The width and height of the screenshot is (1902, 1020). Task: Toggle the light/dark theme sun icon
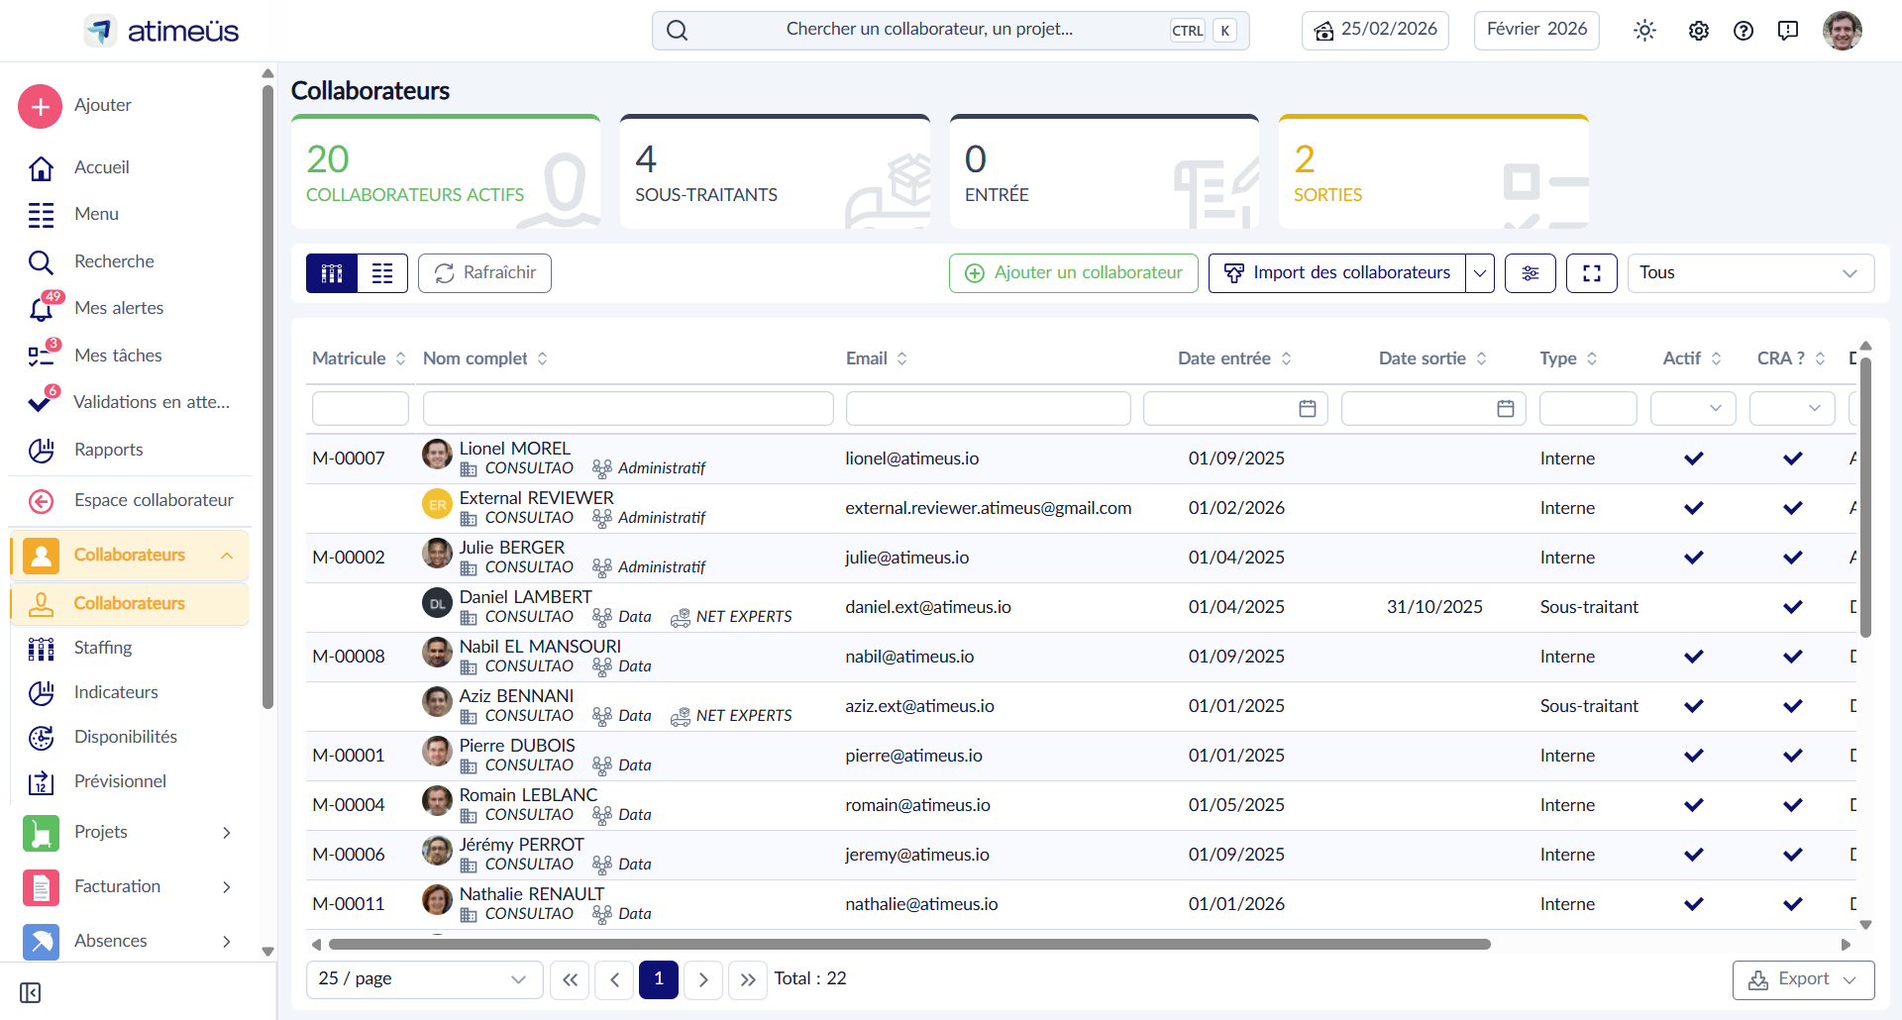click(x=1644, y=31)
